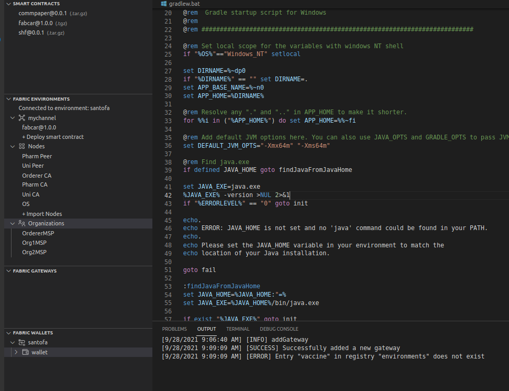
Task: Select the Uni CA node
Action: click(x=30, y=194)
